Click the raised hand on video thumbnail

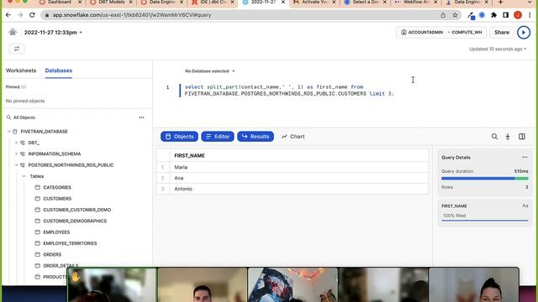click(75, 277)
